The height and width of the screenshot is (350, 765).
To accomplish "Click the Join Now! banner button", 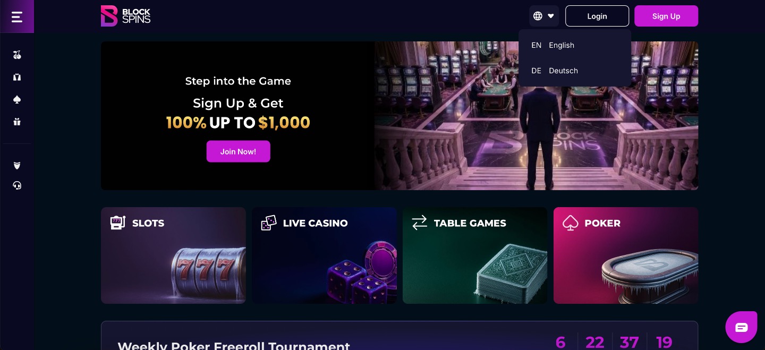I will click(238, 151).
